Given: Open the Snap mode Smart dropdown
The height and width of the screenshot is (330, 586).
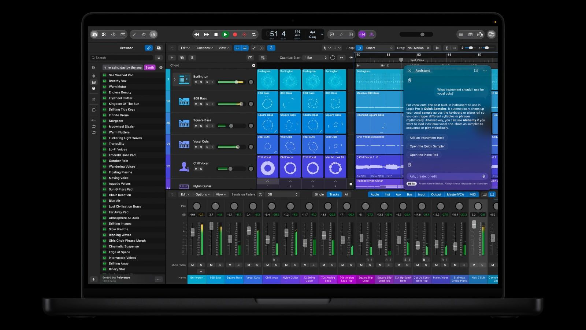Looking at the screenshot, I should coord(379,48).
